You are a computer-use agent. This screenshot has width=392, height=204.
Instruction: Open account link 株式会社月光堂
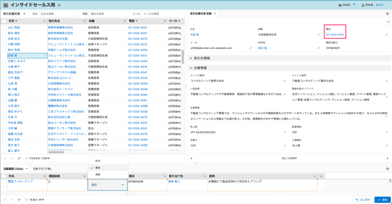coord(58,39)
